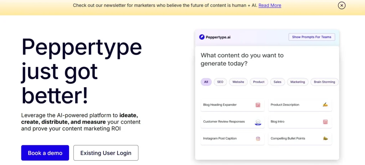Click the Peppertype.ai brand name text

[x=218, y=37]
